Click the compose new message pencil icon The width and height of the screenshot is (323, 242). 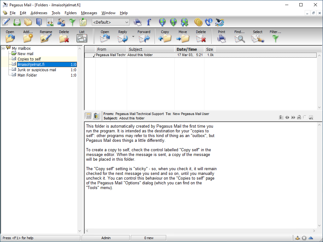tap(6, 22)
